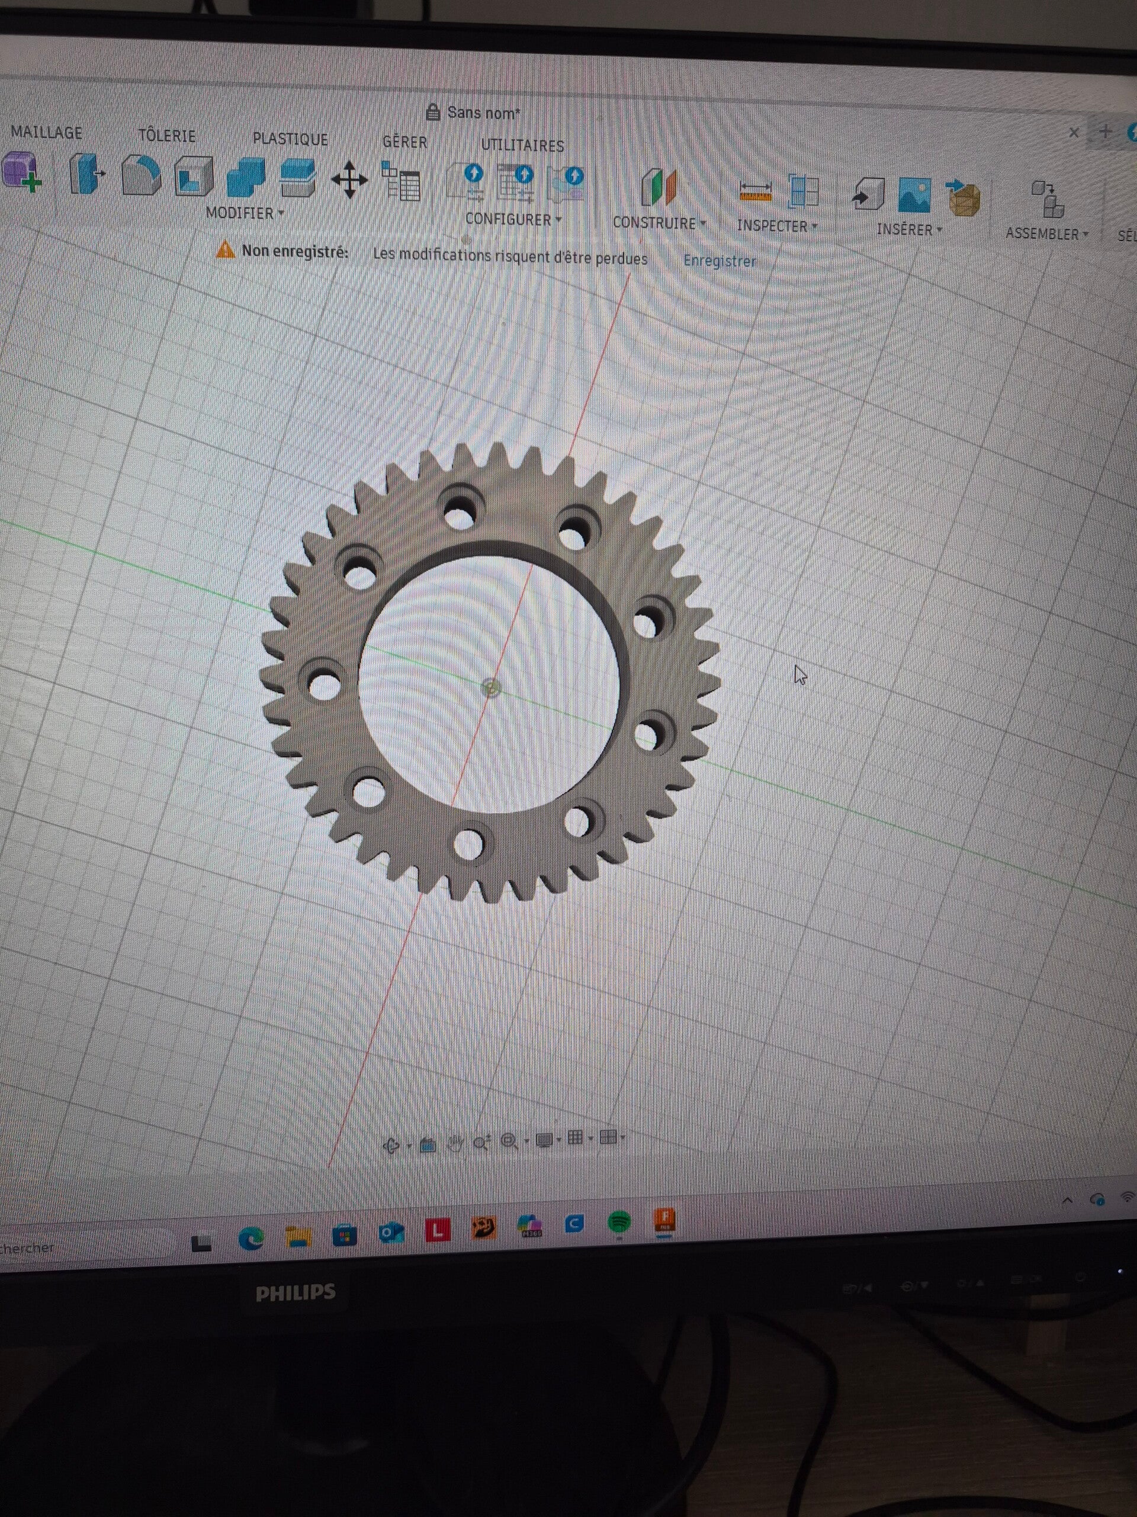Close the 'Sans nom' document tab
1137x1517 pixels.
tap(1074, 132)
